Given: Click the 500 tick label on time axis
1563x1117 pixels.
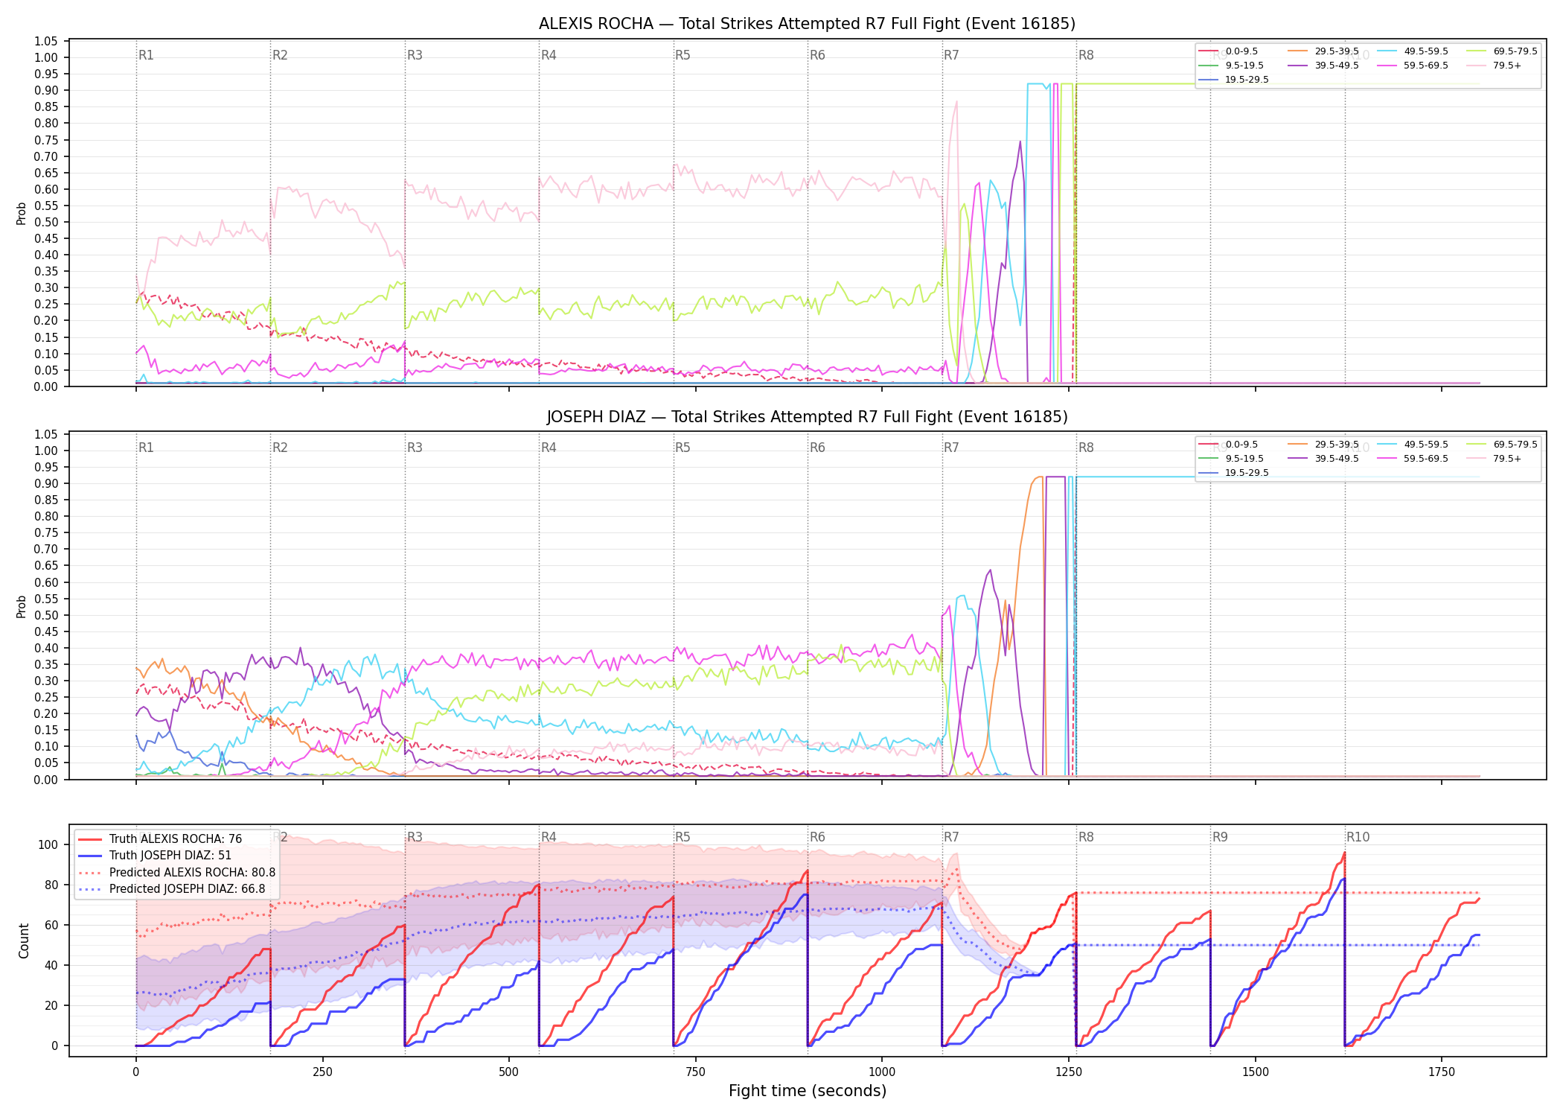Looking at the screenshot, I should point(509,1072).
